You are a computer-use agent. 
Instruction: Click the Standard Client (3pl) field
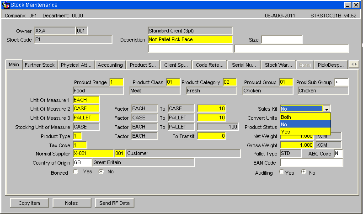tap(190, 31)
